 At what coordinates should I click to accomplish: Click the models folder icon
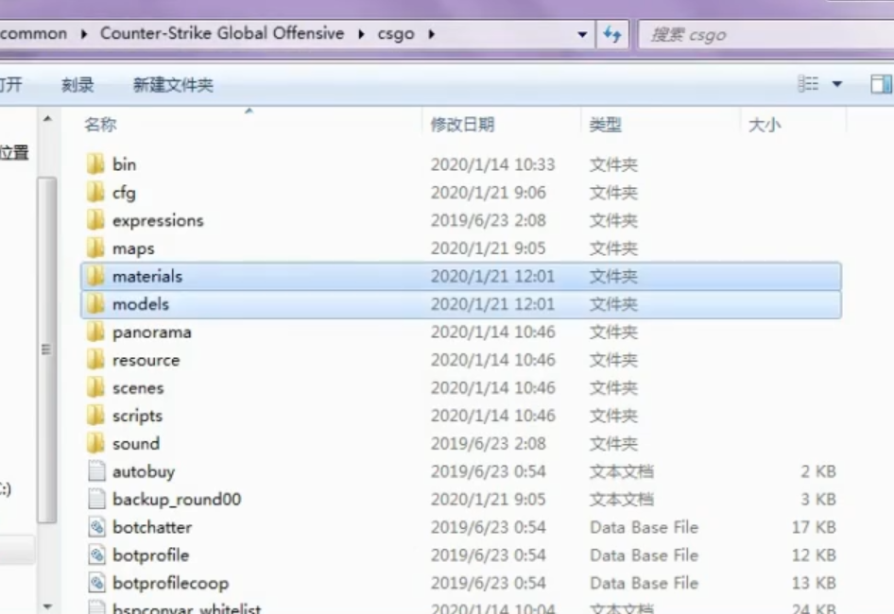[95, 304]
